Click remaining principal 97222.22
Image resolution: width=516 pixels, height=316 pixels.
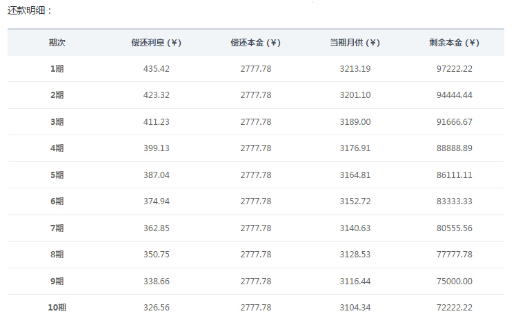click(x=454, y=69)
